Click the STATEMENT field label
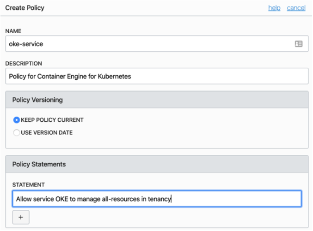Image resolution: width=313 pixels, height=231 pixels. 28,185
